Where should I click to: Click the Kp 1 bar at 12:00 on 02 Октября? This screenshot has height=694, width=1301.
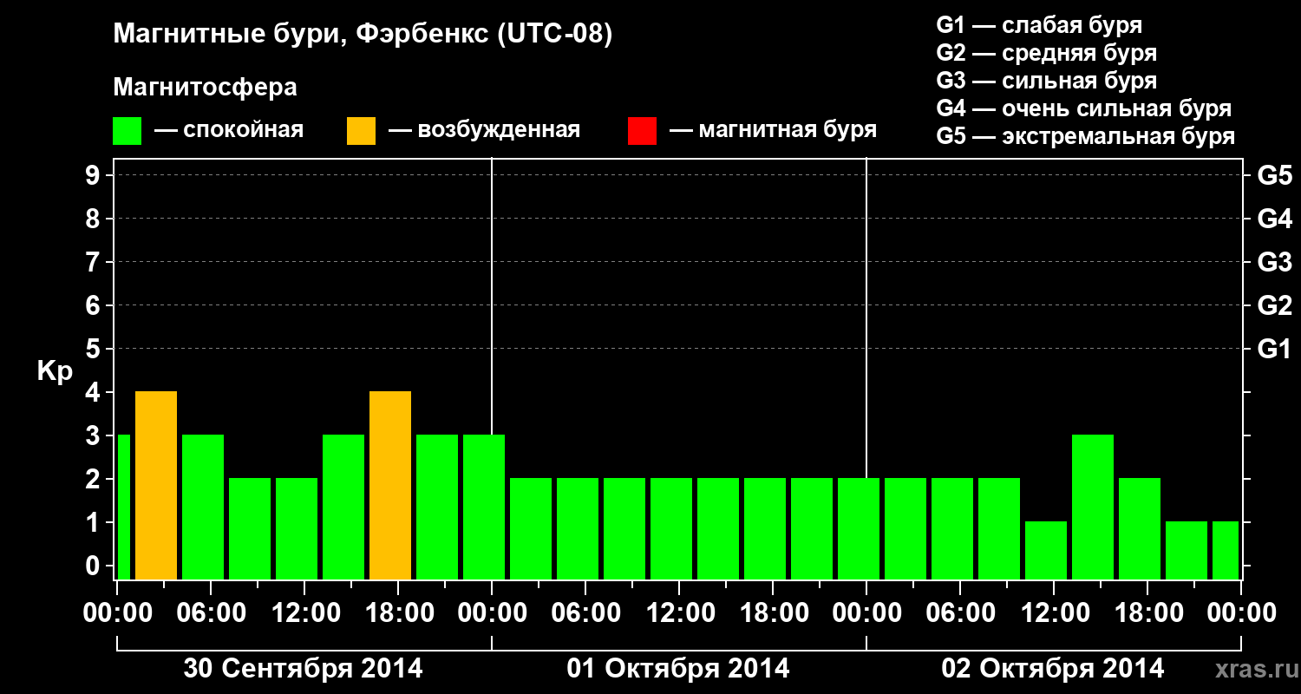1046,551
